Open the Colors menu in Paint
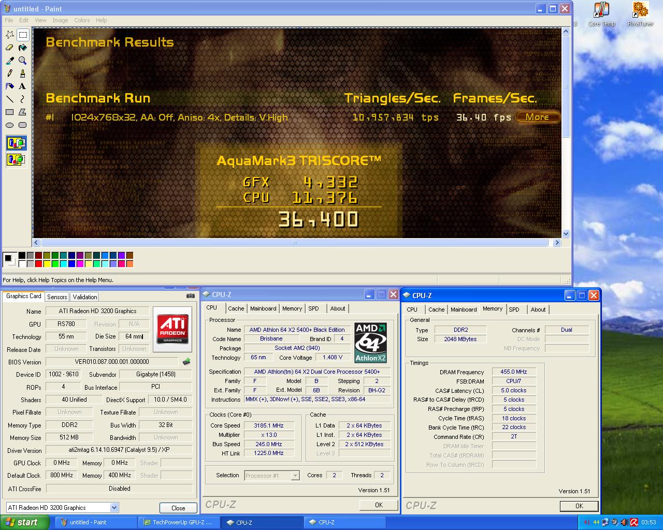663x530 pixels. [82, 20]
